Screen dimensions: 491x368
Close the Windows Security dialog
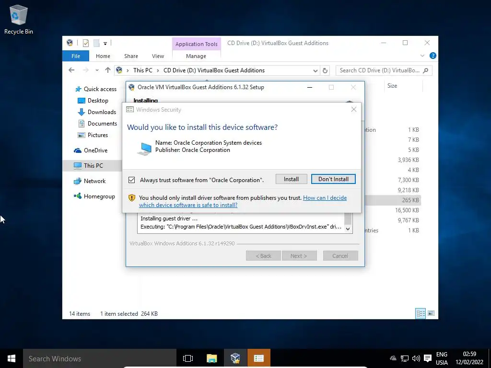[353, 109]
